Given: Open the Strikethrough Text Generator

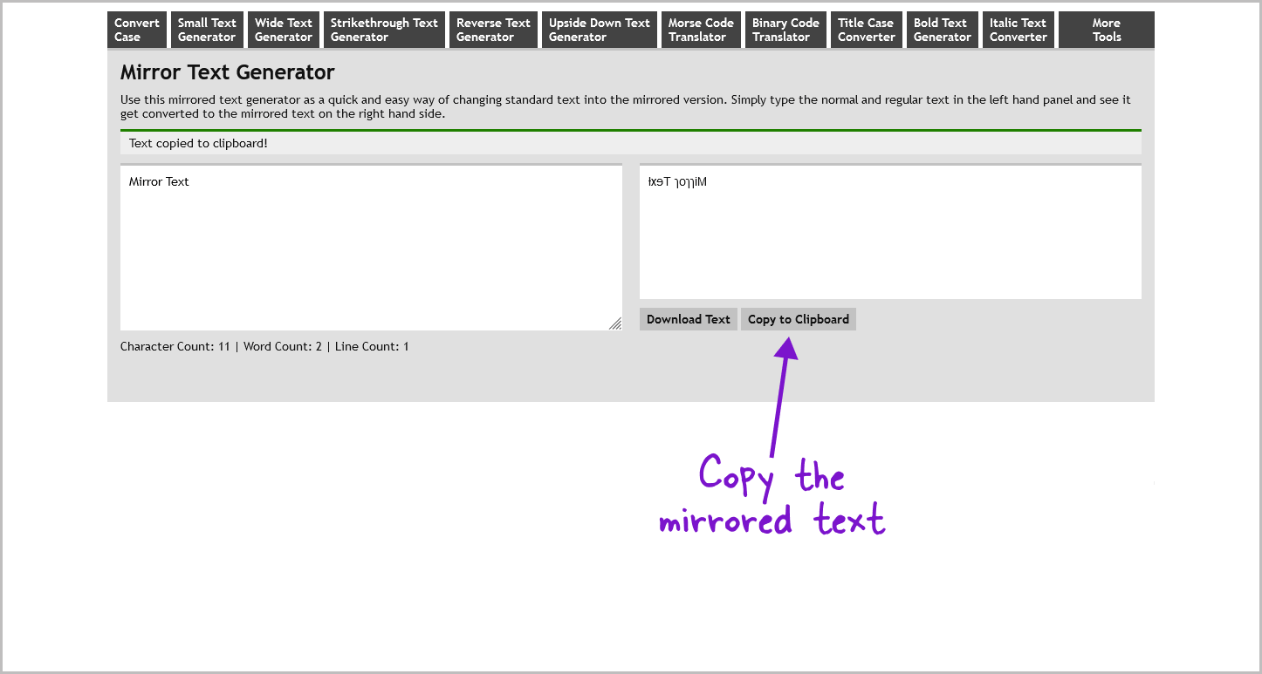Looking at the screenshot, I should pos(384,30).
